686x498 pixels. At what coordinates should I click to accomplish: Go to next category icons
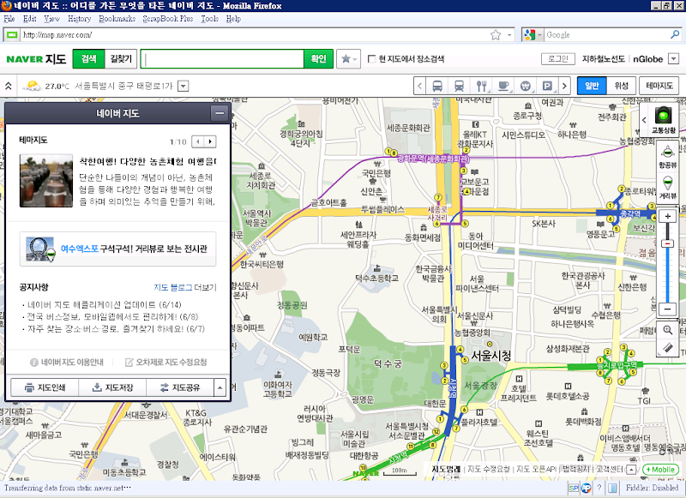(564, 86)
